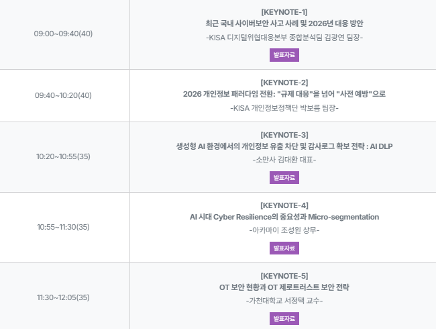Click the 'AI 시대 Cyber Resilience' session title
The image size is (436, 329).
click(x=284, y=217)
